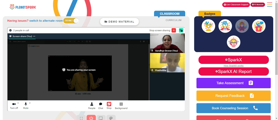Viewport: 278px width, 120px height.
Task: Open the People panel
Action: coord(92,106)
